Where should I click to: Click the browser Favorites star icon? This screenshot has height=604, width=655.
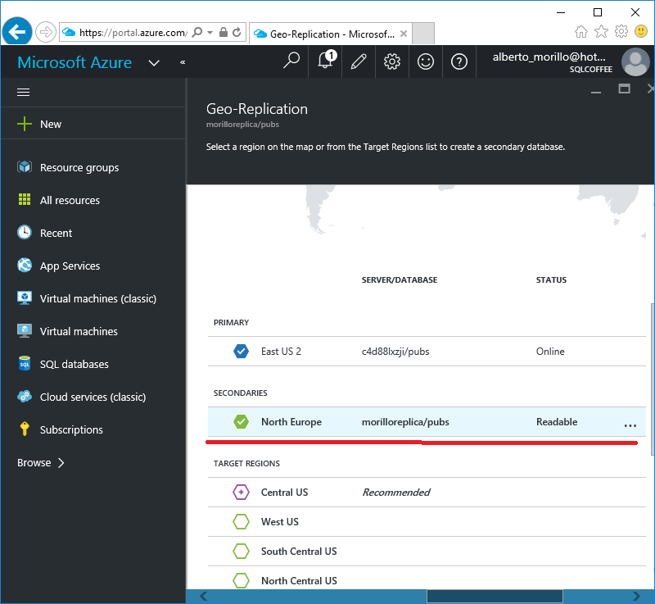tap(601, 31)
